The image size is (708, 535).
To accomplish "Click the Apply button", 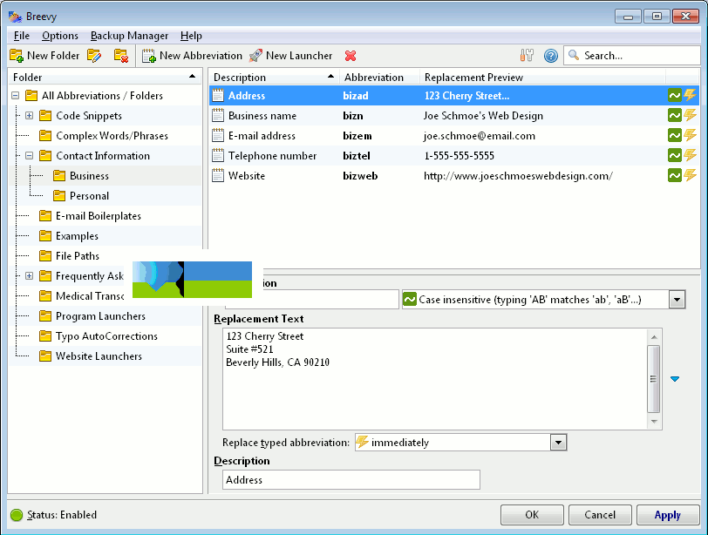I will click(x=668, y=515).
